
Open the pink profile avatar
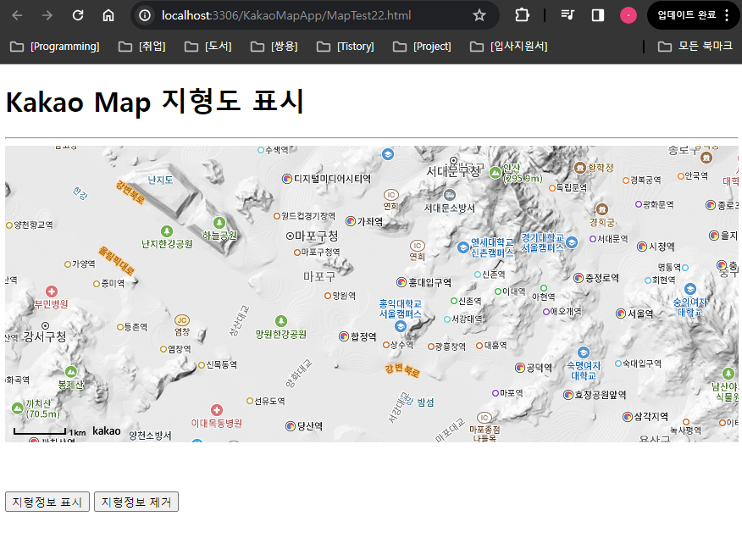(x=628, y=15)
